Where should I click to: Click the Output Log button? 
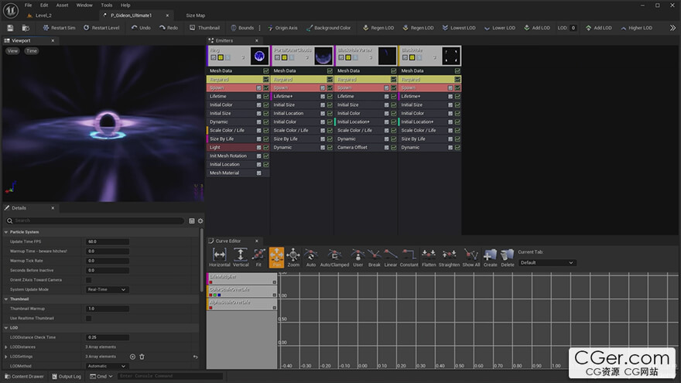[66, 376]
